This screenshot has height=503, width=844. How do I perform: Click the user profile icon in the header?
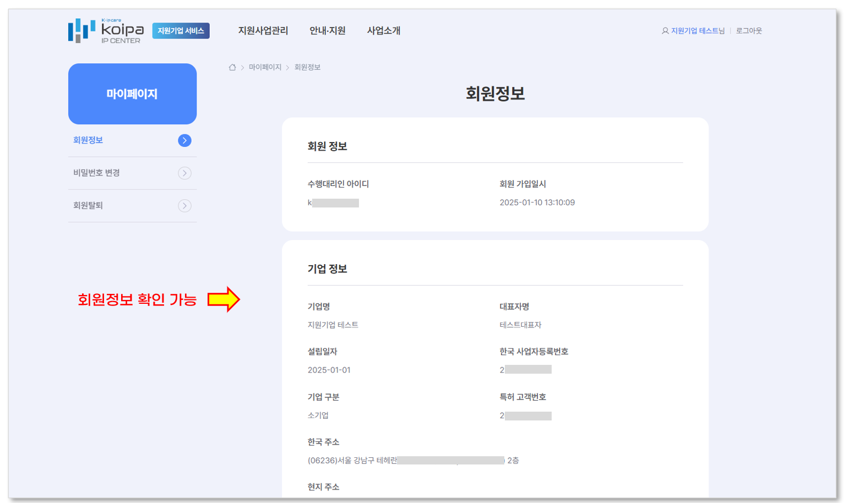(x=665, y=31)
